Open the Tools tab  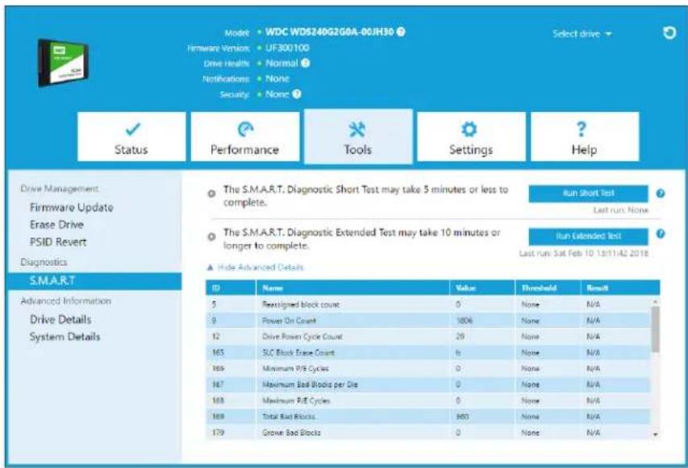coord(358,137)
